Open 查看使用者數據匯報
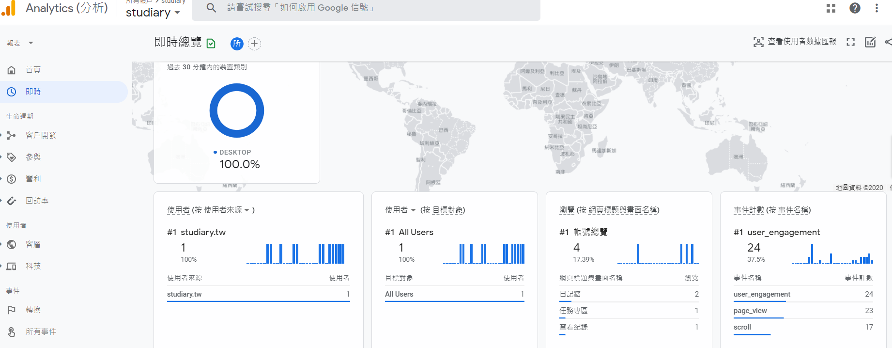Viewport: 892px width, 348px height. pyautogui.click(x=802, y=42)
